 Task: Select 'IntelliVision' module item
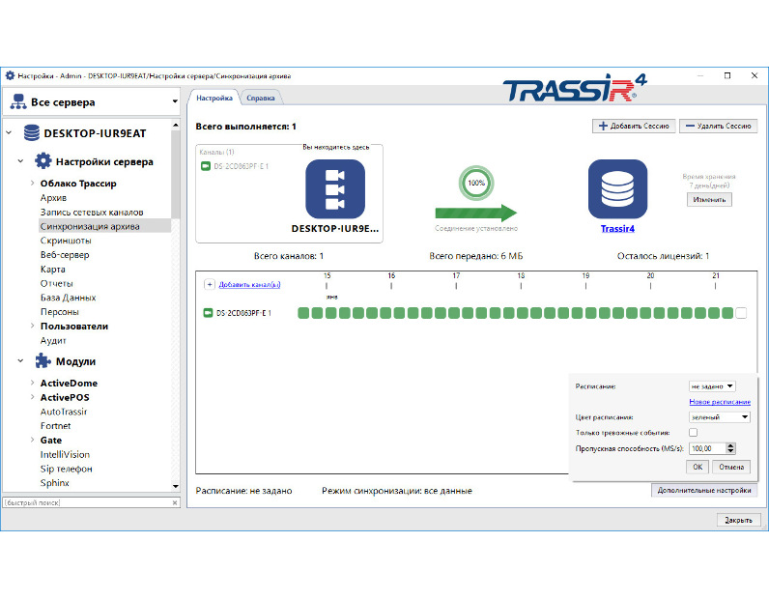pyautogui.click(x=65, y=454)
